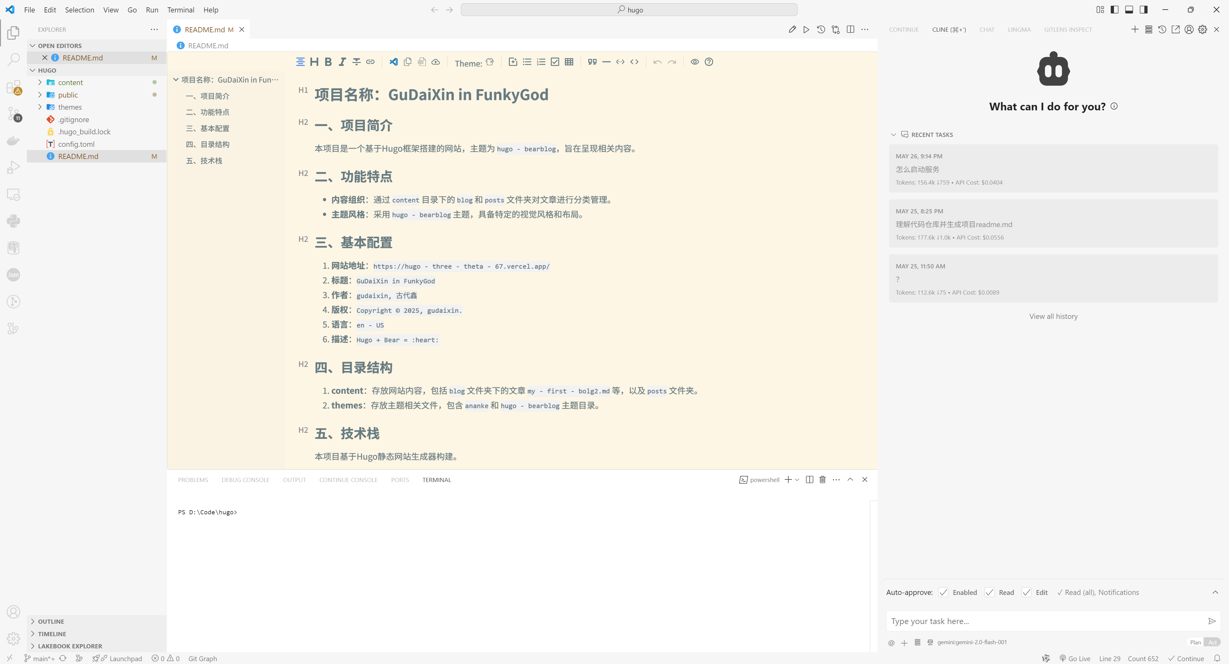Screen dimensions: 1229x664
Task: Insert a link via chain icon
Action: point(370,62)
